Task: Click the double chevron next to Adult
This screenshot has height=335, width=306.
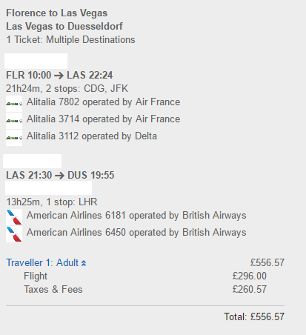Action: click(84, 263)
